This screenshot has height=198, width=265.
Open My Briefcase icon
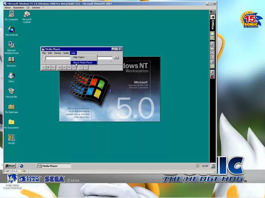(x=11, y=109)
